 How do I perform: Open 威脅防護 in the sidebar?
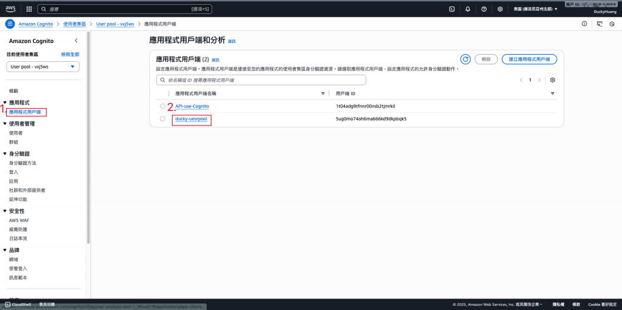tap(18, 229)
